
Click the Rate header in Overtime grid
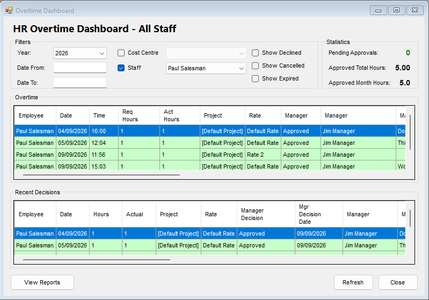point(263,115)
